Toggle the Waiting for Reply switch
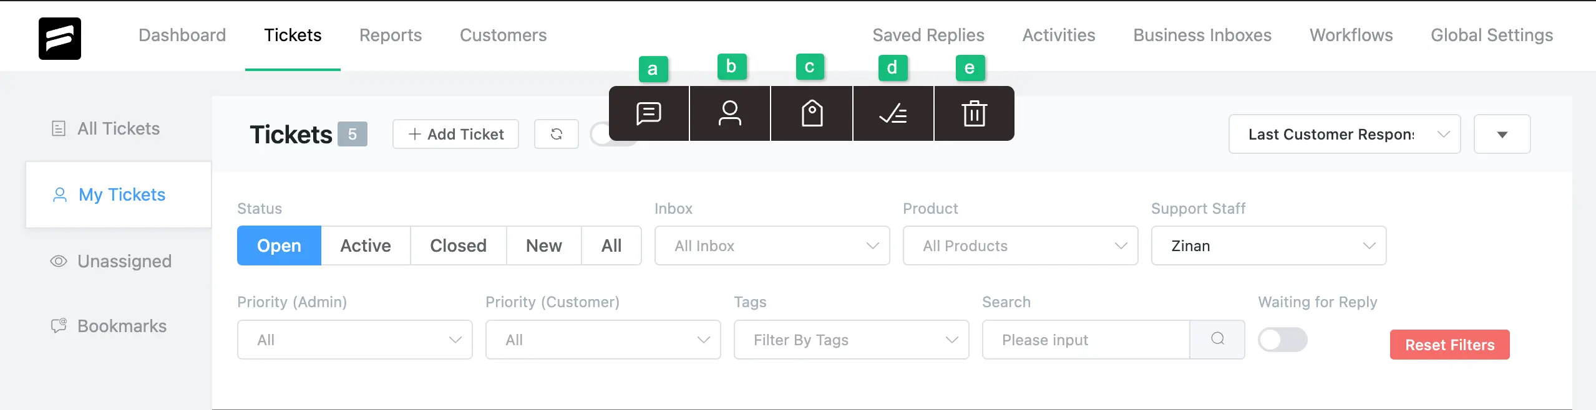The height and width of the screenshot is (410, 1596). tap(1282, 340)
